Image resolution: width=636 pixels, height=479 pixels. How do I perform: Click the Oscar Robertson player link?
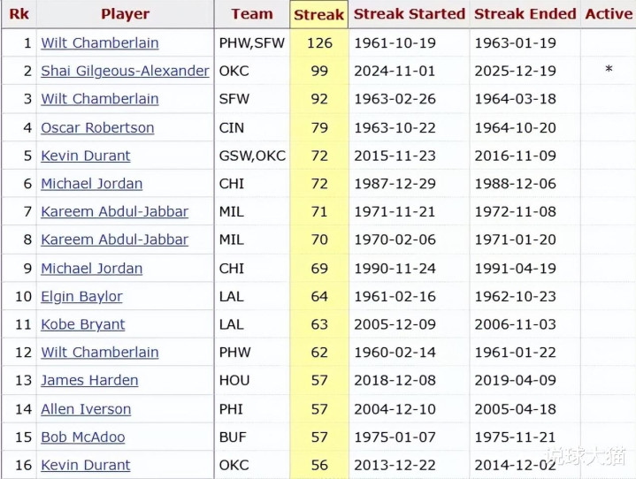pos(97,127)
